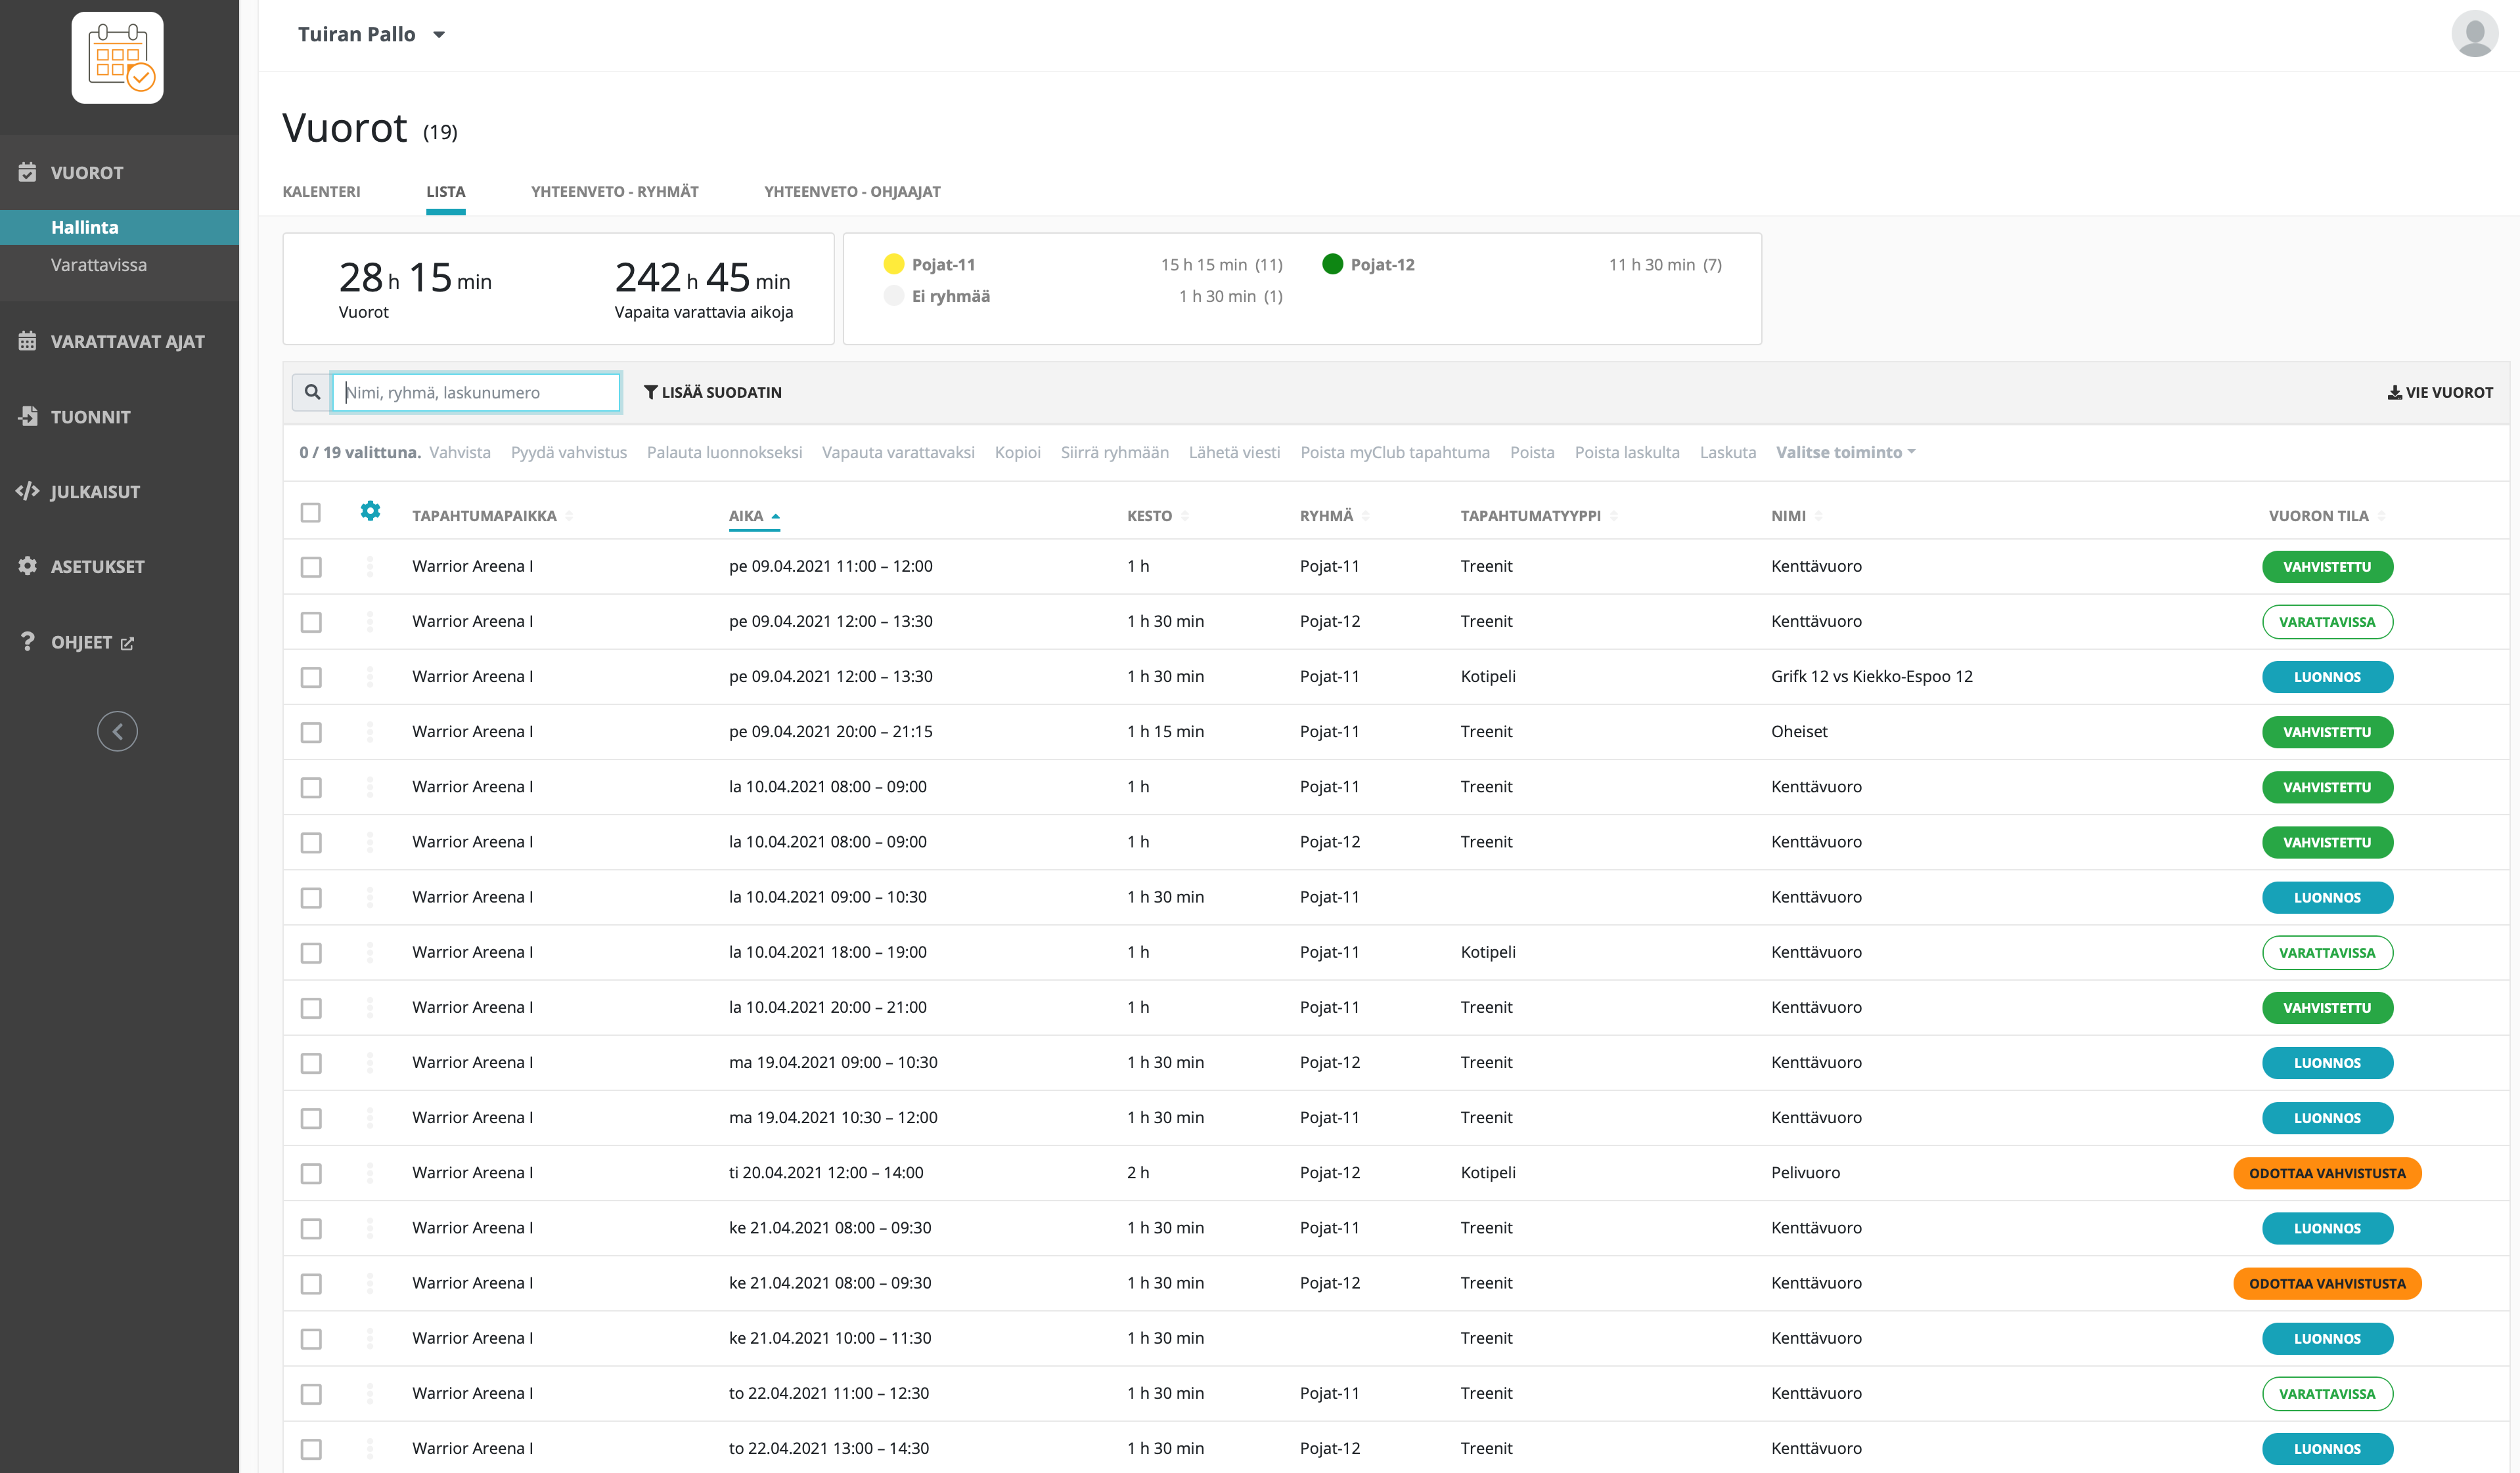
Task: Open row menu for ke 21.04.2021 10:00 shift
Action: point(370,1338)
